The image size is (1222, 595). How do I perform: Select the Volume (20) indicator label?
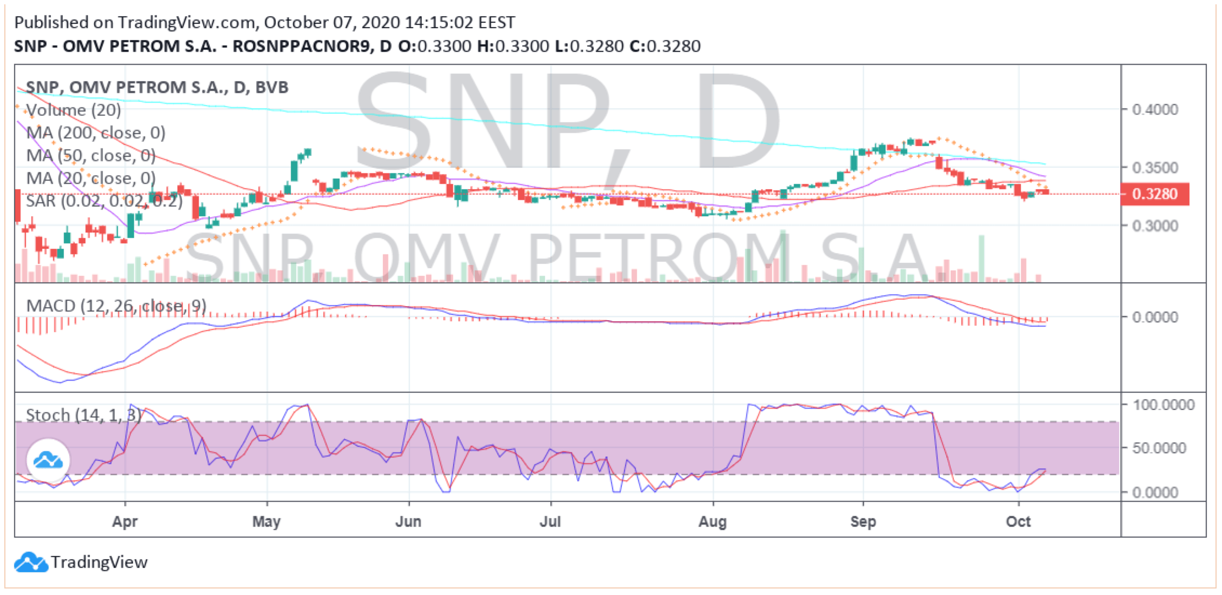74,110
